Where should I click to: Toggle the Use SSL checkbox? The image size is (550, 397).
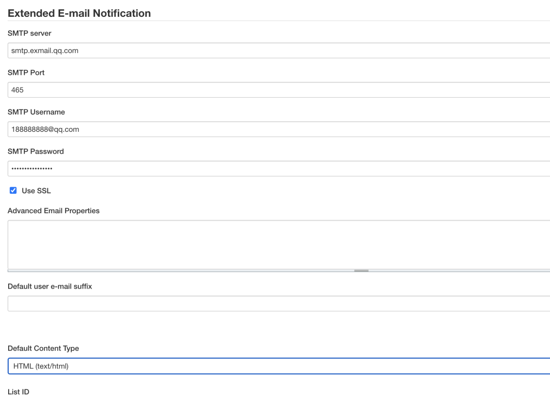tap(13, 191)
